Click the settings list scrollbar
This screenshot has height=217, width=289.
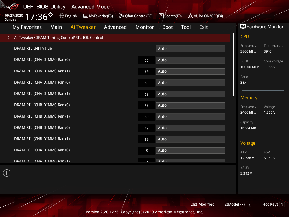pyautogui.click(x=234, y=64)
